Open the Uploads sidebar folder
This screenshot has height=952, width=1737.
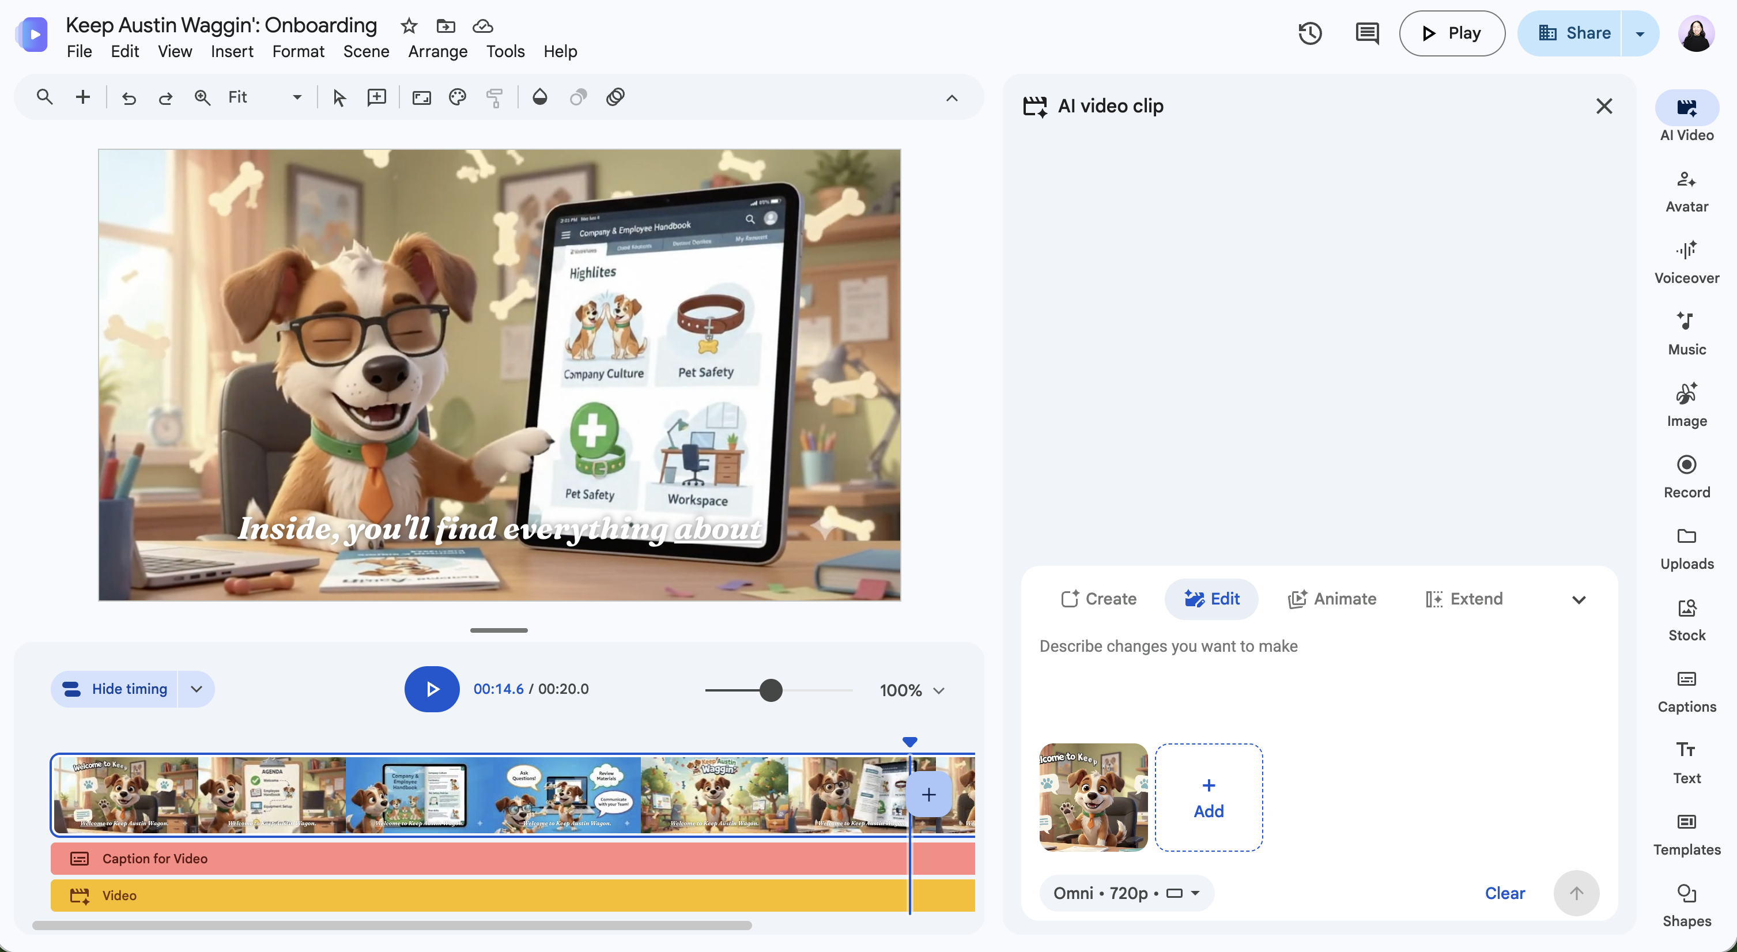pyautogui.click(x=1686, y=549)
